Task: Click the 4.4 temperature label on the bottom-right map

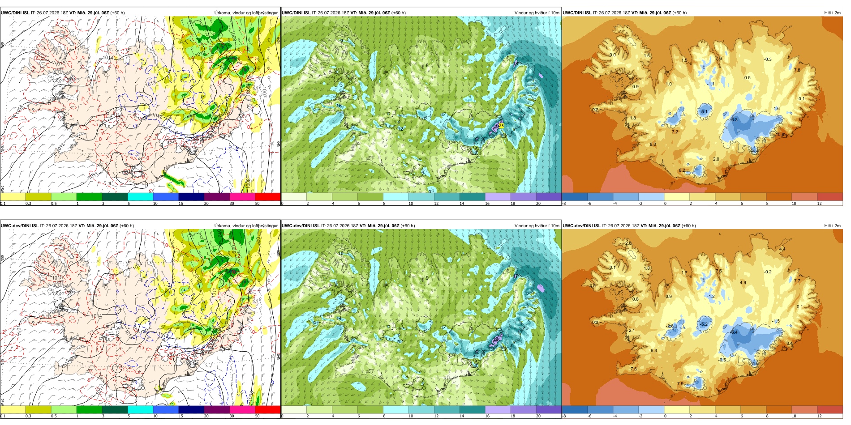Action: pos(782,249)
